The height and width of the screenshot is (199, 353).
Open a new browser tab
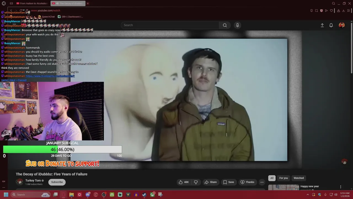88,3
